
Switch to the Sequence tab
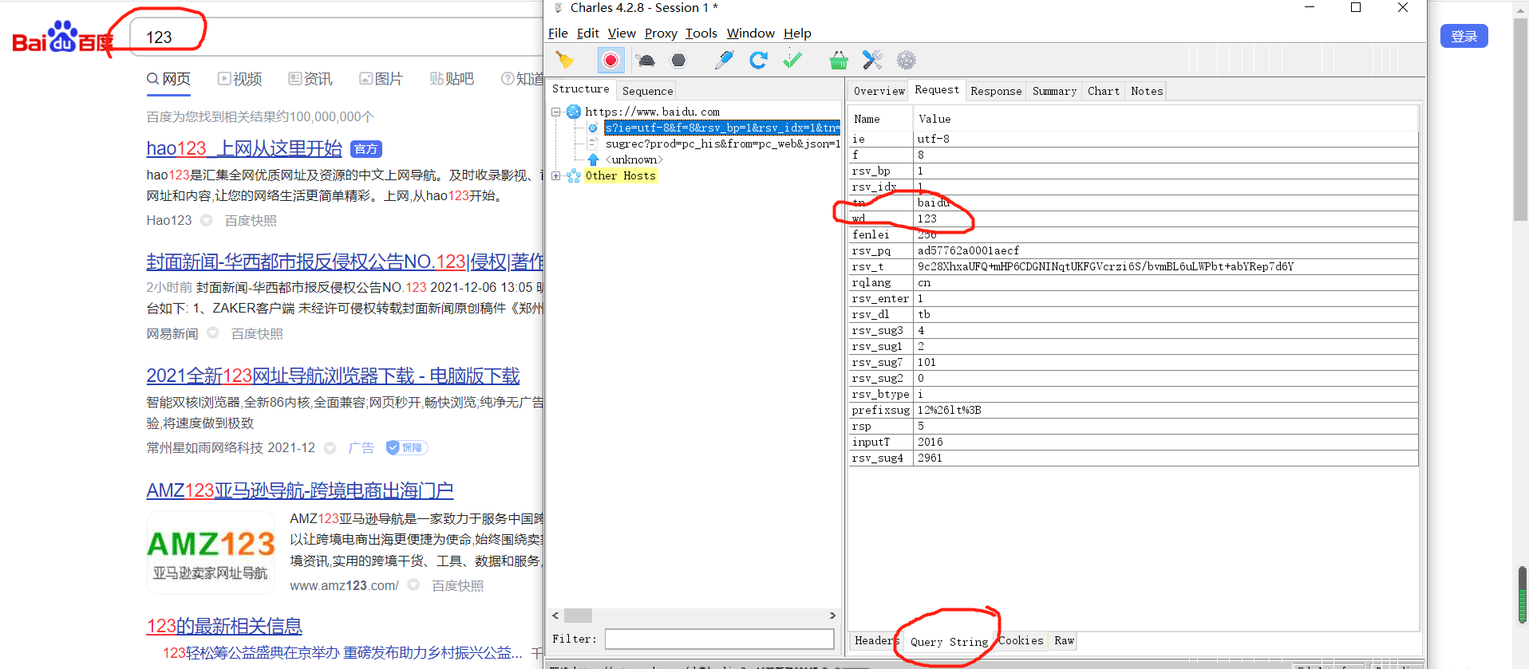647,91
